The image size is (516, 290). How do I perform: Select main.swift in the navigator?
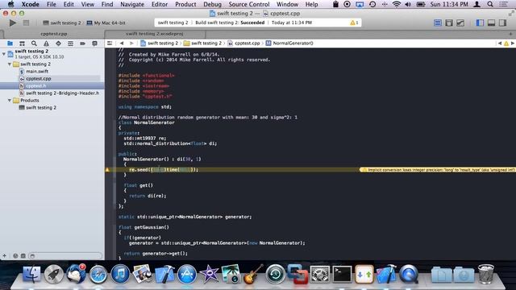point(37,72)
